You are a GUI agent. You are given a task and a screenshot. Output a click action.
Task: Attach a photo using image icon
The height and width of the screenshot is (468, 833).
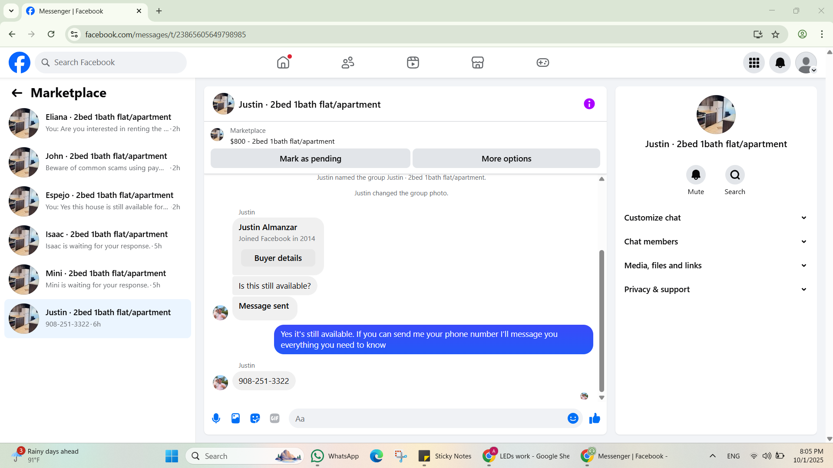click(x=235, y=418)
